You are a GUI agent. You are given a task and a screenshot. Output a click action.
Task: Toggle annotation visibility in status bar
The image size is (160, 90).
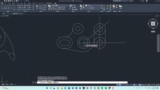(140, 85)
